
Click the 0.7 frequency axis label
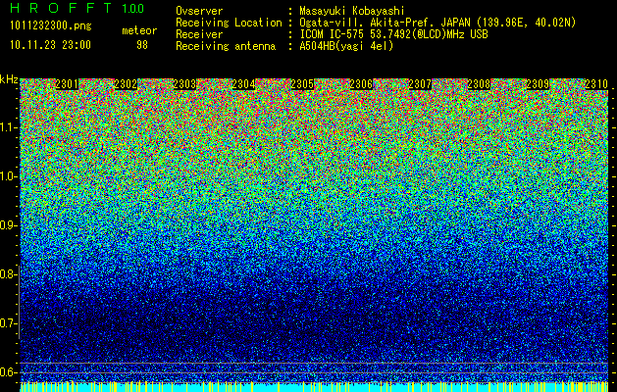8,323
